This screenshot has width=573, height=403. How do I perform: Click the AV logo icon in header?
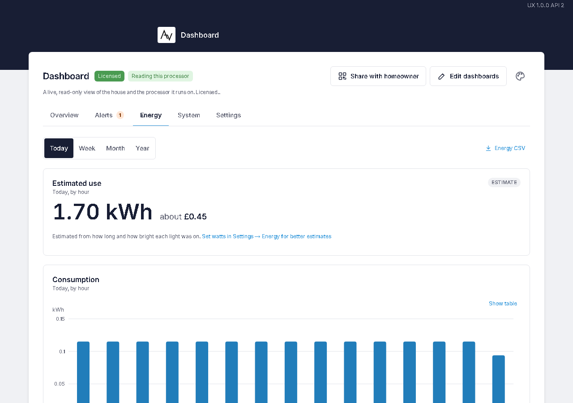(x=167, y=35)
